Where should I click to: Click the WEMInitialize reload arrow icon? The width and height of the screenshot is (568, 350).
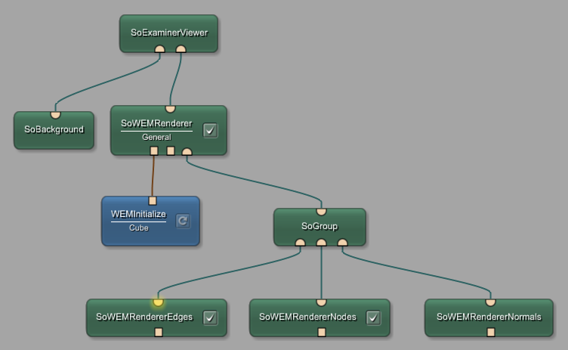(183, 221)
